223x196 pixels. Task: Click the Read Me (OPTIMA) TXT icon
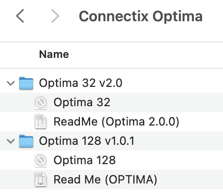click(x=41, y=180)
